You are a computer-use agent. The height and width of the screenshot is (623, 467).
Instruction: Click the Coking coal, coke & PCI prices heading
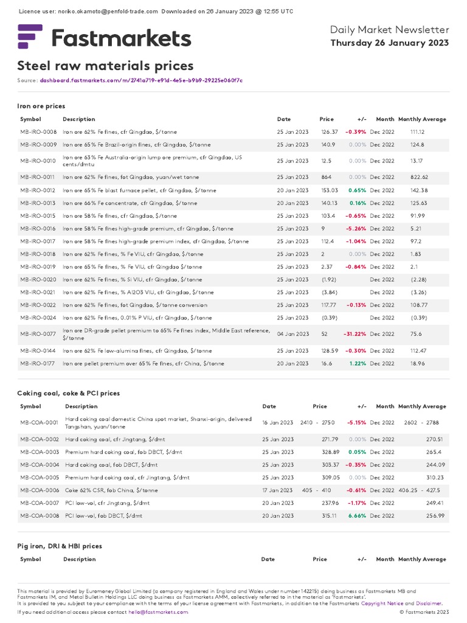pos(68,393)
